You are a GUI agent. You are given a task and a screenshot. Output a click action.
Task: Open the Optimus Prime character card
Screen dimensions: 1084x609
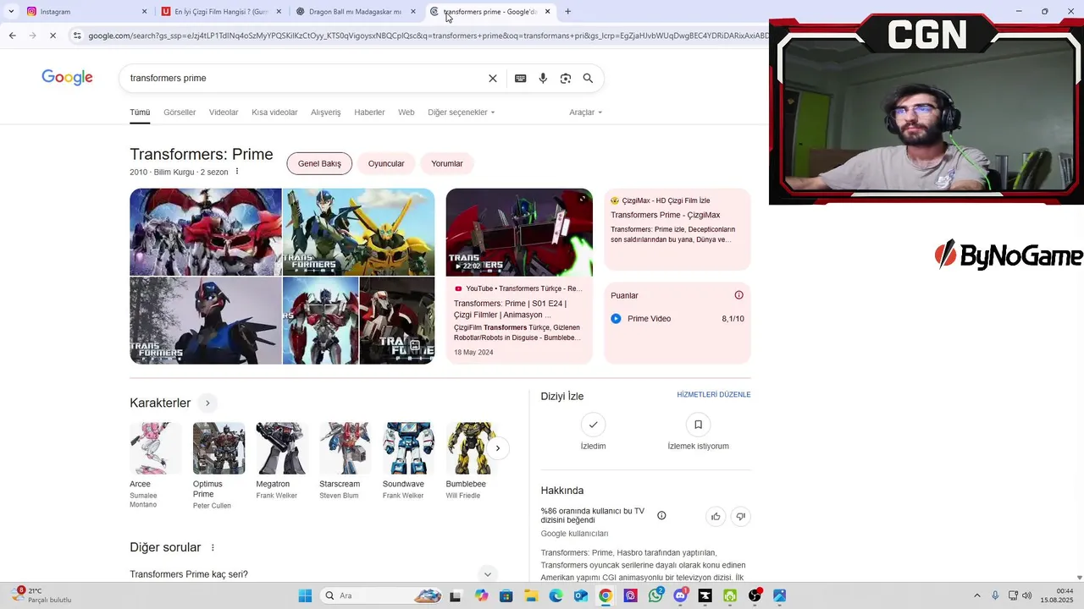[x=218, y=465]
